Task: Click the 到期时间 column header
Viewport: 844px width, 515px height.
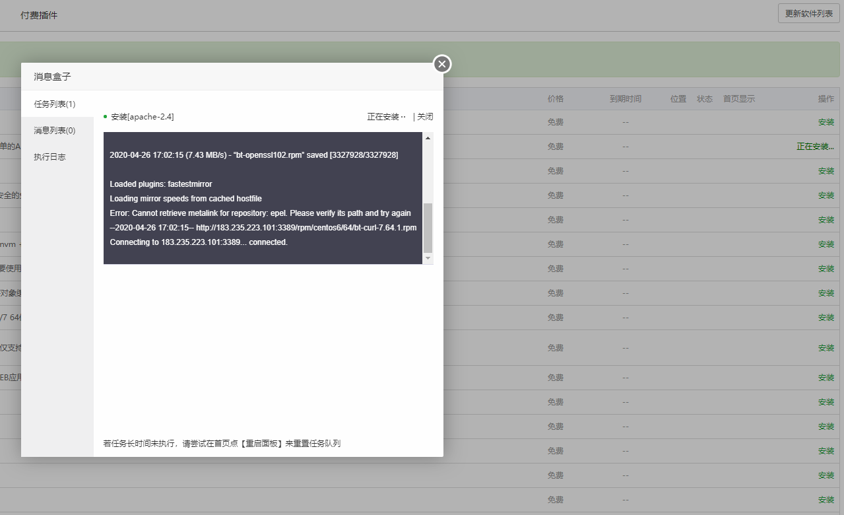Action: (x=625, y=99)
